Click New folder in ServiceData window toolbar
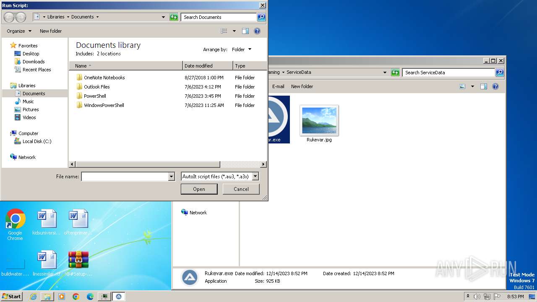Image resolution: width=537 pixels, height=302 pixels. [x=302, y=86]
